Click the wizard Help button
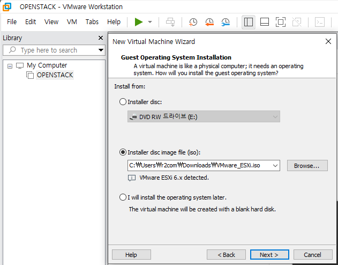338x265 pixels. (x=131, y=255)
